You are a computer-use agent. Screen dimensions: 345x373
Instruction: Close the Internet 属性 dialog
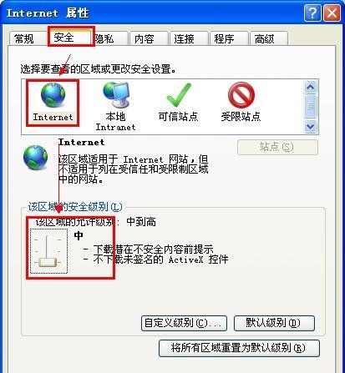pyautogui.click(x=332, y=13)
